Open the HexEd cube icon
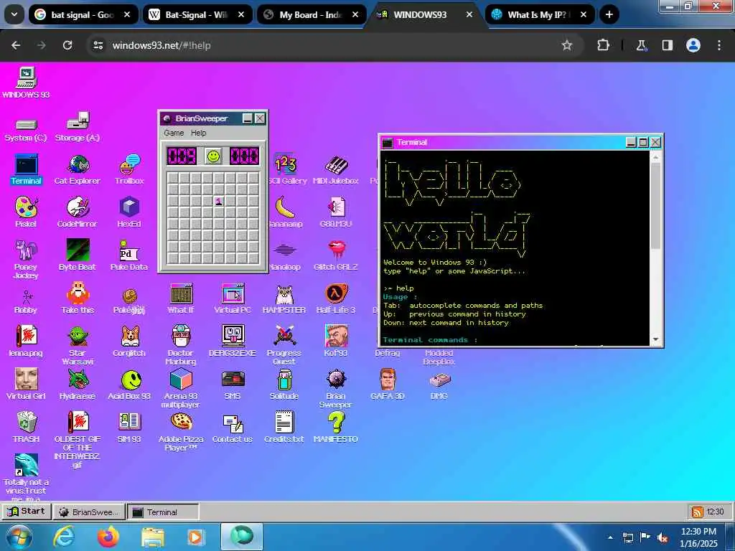This screenshot has height=551, width=735. [129, 212]
